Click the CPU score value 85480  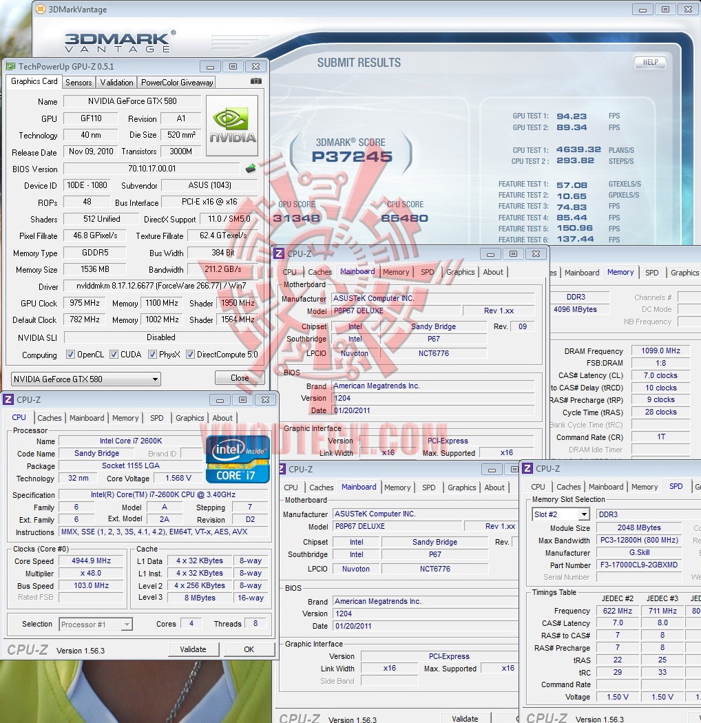click(404, 218)
